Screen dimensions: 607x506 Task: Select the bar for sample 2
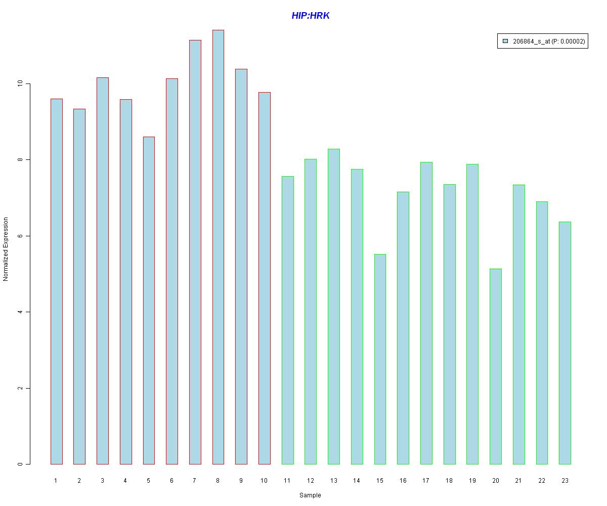79,286
